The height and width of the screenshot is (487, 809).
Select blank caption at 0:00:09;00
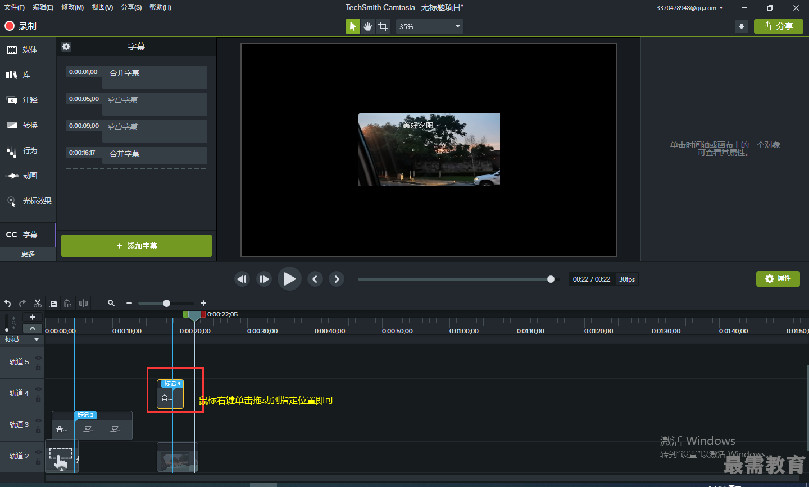pos(137,131)
